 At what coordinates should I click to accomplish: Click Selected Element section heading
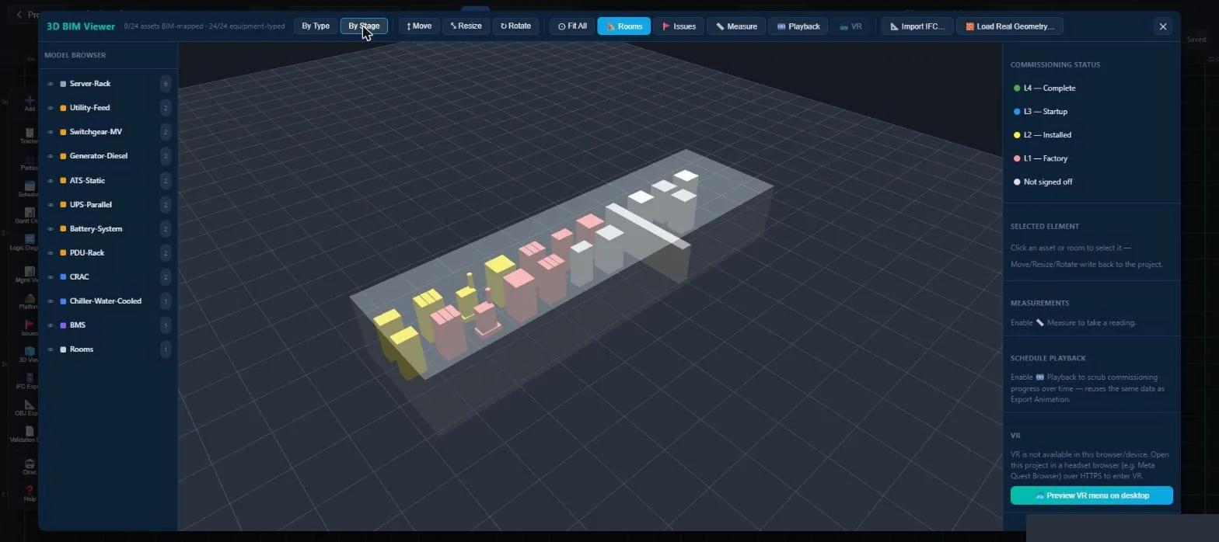point(1045,227)
